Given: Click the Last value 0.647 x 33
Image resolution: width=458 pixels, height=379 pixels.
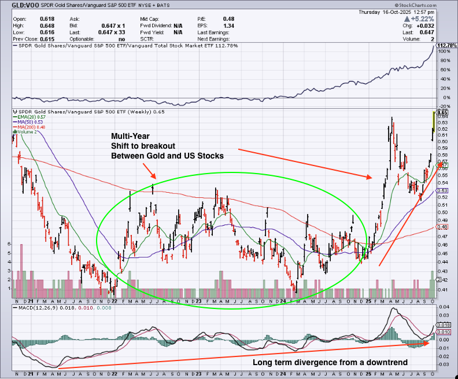Looking at the screenshot, I should click(x=112, y=32).
